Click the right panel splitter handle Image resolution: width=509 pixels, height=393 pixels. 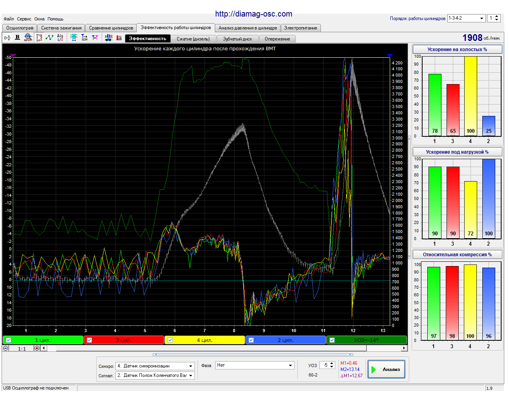pyautogui.click(x=410, y=196)
